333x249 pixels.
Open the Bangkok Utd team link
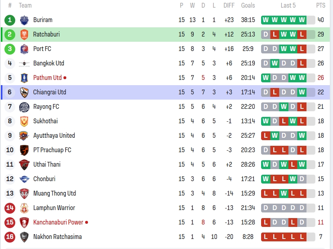49,63
